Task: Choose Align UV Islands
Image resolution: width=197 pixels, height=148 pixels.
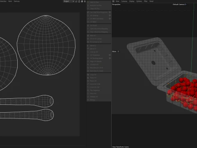Action: (x=99, y=61)
